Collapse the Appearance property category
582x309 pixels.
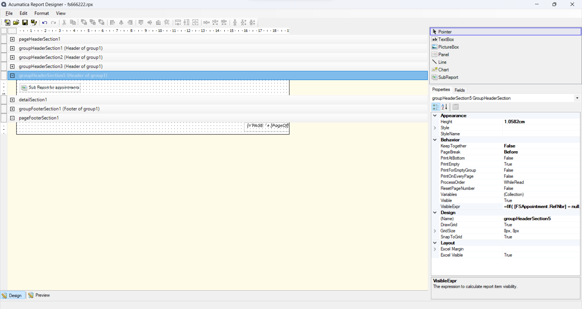pos(435,115)
